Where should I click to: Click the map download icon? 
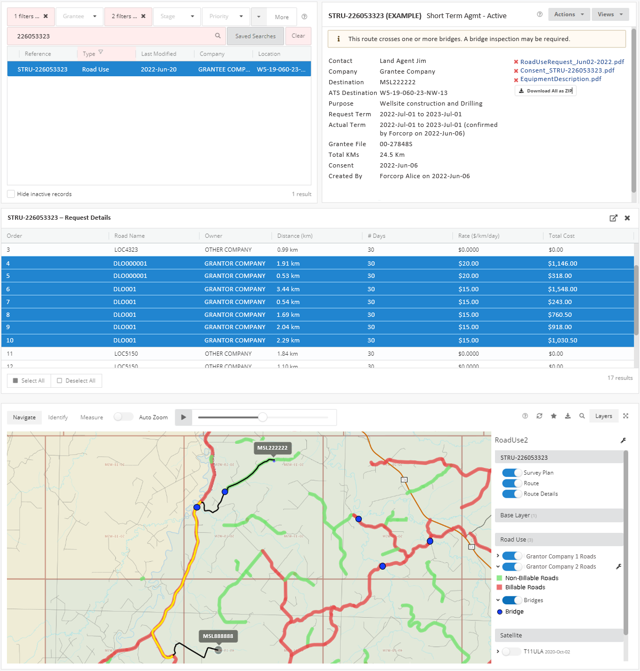[x=568, y=416]
